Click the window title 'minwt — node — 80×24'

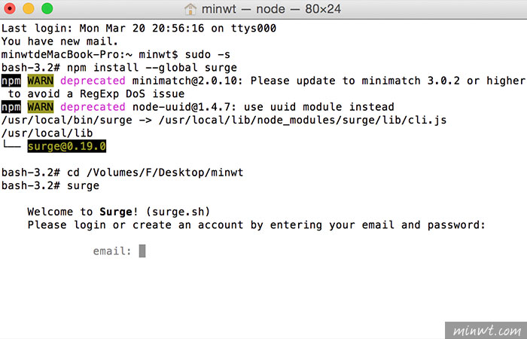[x=271, y=9]
